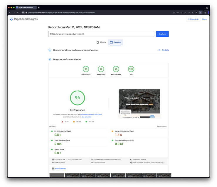Click the site screenshot preview thumbnail
Screen dimensions: 217x187
pos(140,103)
